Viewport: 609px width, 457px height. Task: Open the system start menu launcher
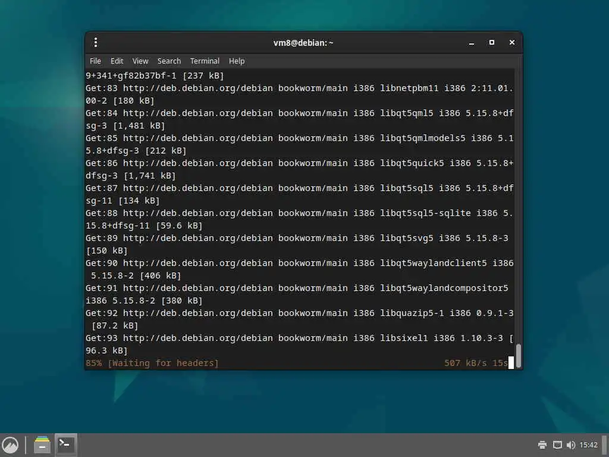[11, 445]
